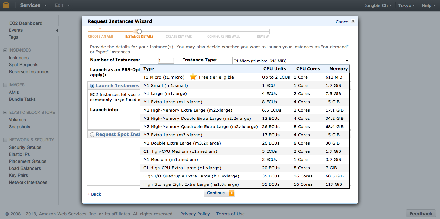The width and height of the screenshot is (440, 219).
Task: Open the Edit menu
Action: [x=62, y=5]
